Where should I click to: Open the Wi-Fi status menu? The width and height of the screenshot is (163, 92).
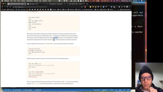point(117,1)
